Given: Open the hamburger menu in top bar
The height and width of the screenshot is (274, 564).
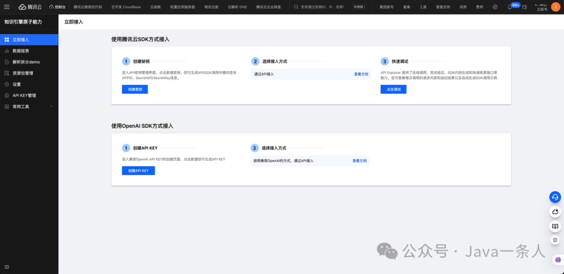Looking at the screenshot, I should tap(7, 7).
